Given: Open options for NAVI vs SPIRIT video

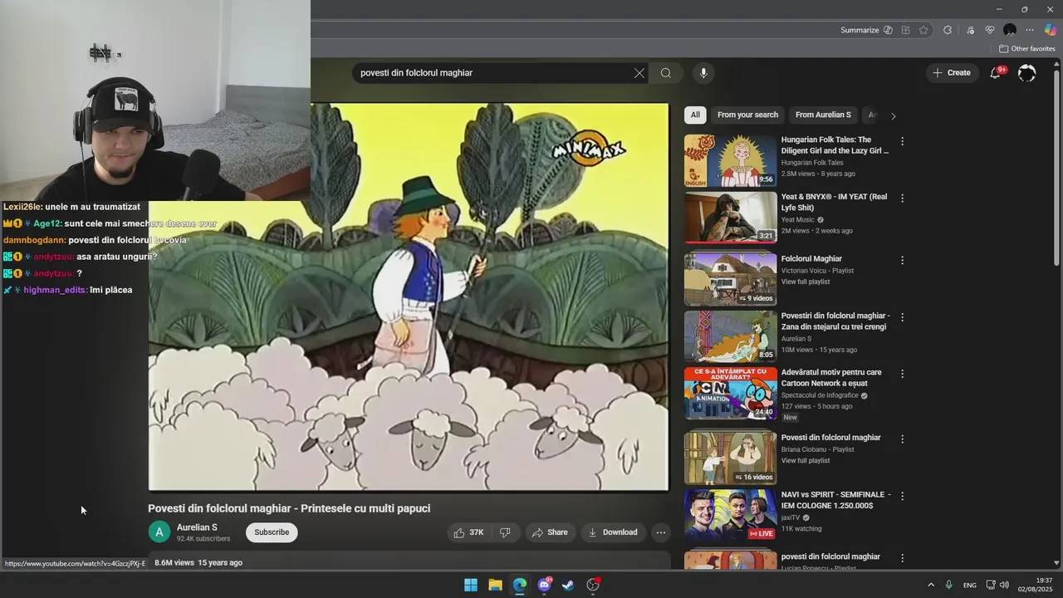Looking at the screenshot, I should pos(902,496).
